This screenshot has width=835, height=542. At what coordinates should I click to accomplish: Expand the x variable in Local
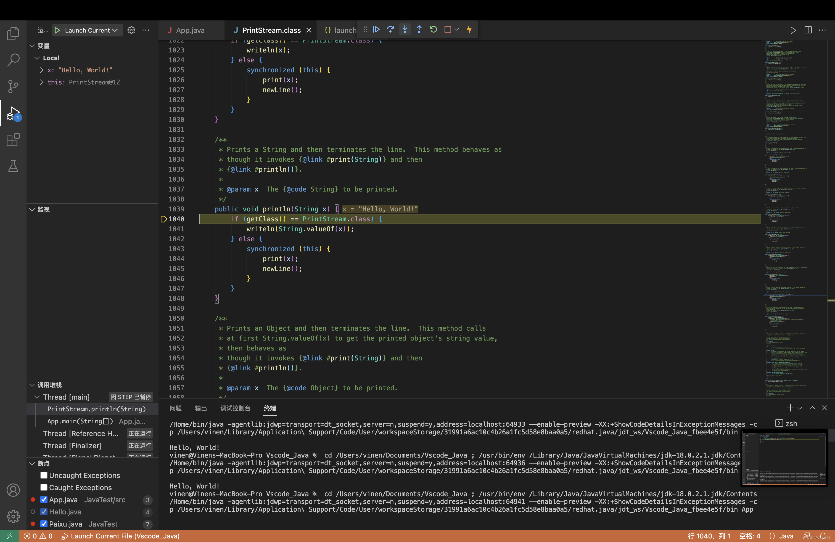tap(42, 70)
